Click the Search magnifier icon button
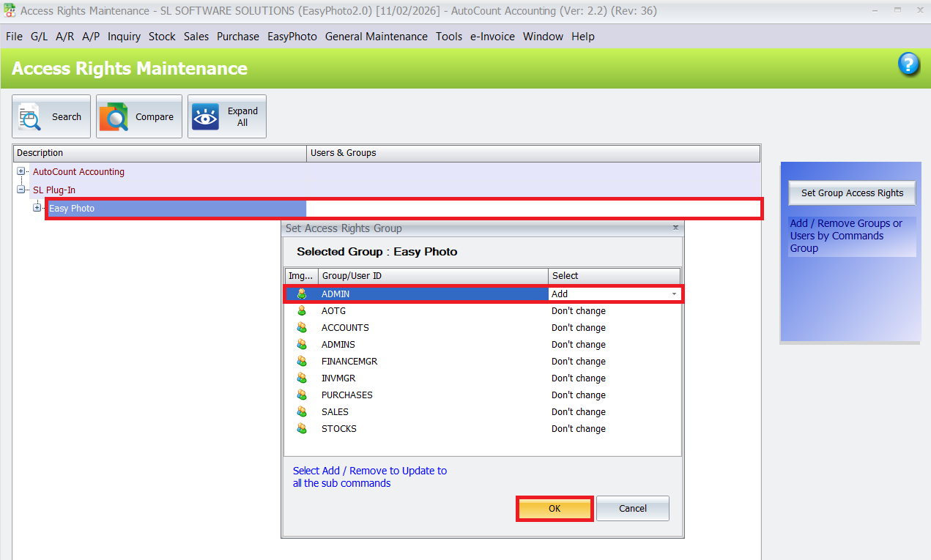931x560 pixels. [30, 117]
